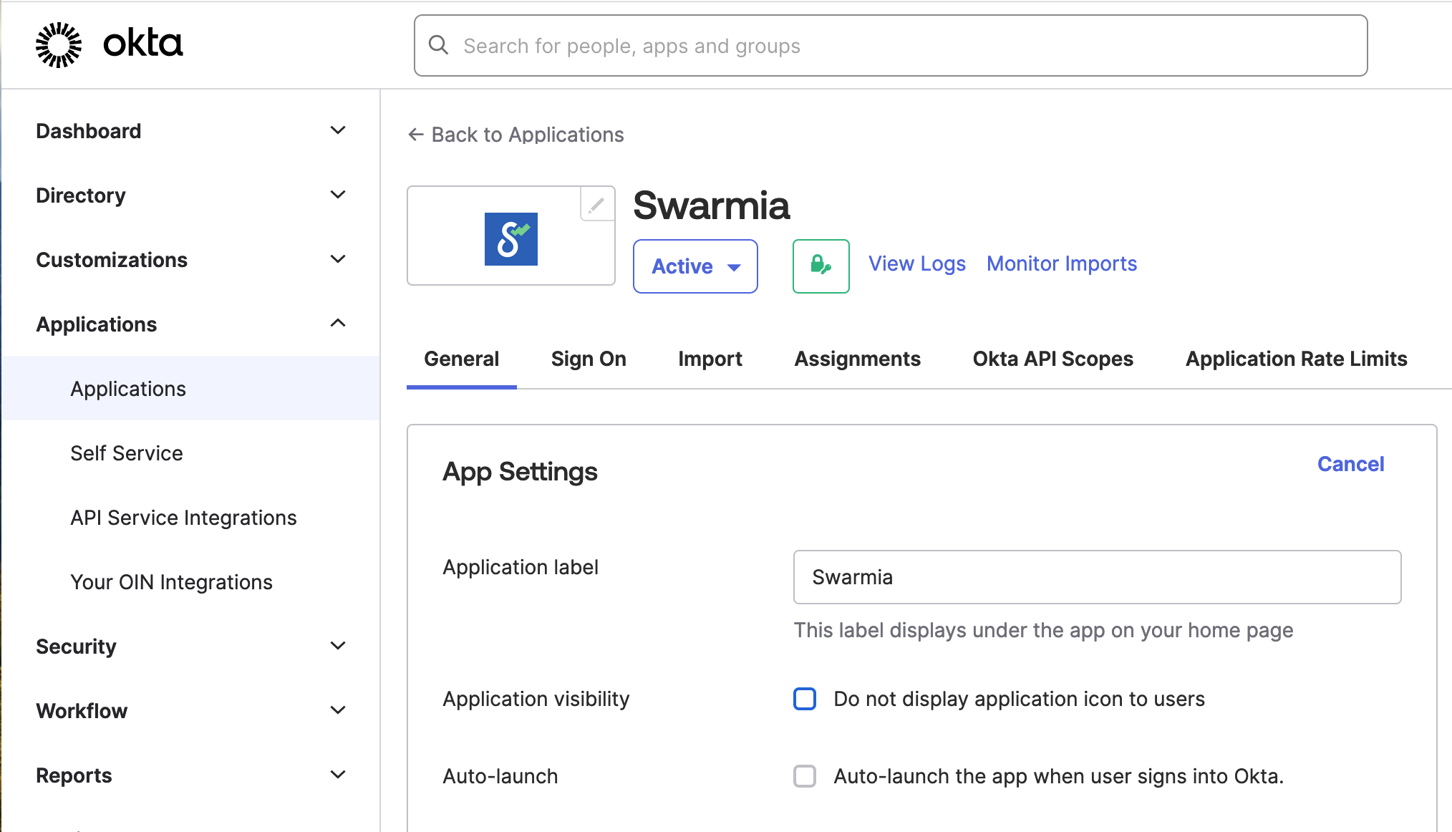Collapse the Applications sidebar section
The height and width of the screenshot is (832, 1452).
coord(338,324)
